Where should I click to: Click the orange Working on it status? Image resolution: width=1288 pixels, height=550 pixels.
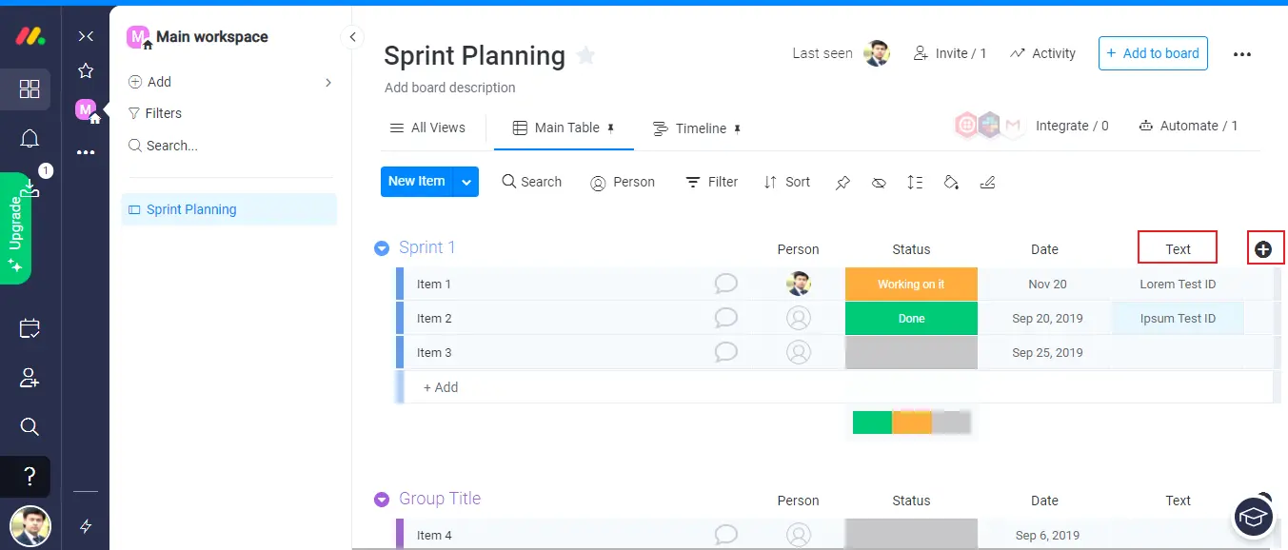[x=911, y=285]
